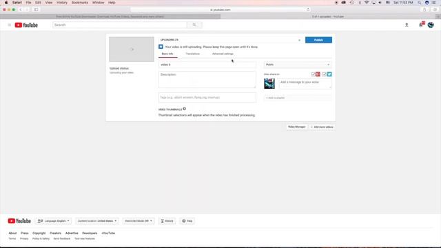
Task: Switch to the Translations tab
Action: (x=193, y=54)
